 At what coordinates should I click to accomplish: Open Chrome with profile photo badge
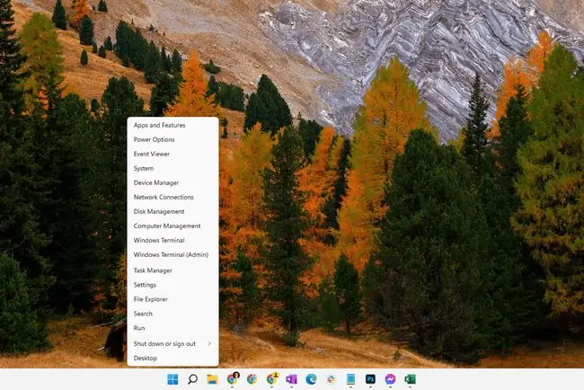point(233,378)
